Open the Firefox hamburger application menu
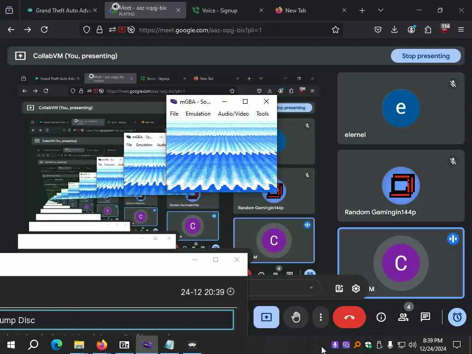 461,29
